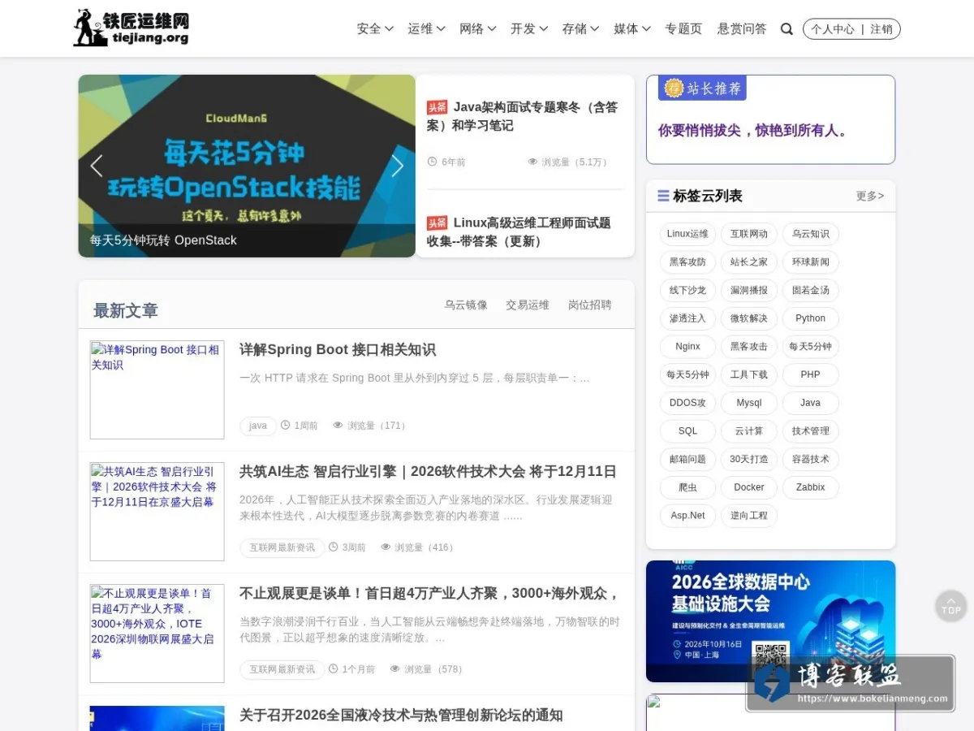Expand the 开发 dropdown menu
This screenshot has width=974, height=731.
click(x=529, y=28)
